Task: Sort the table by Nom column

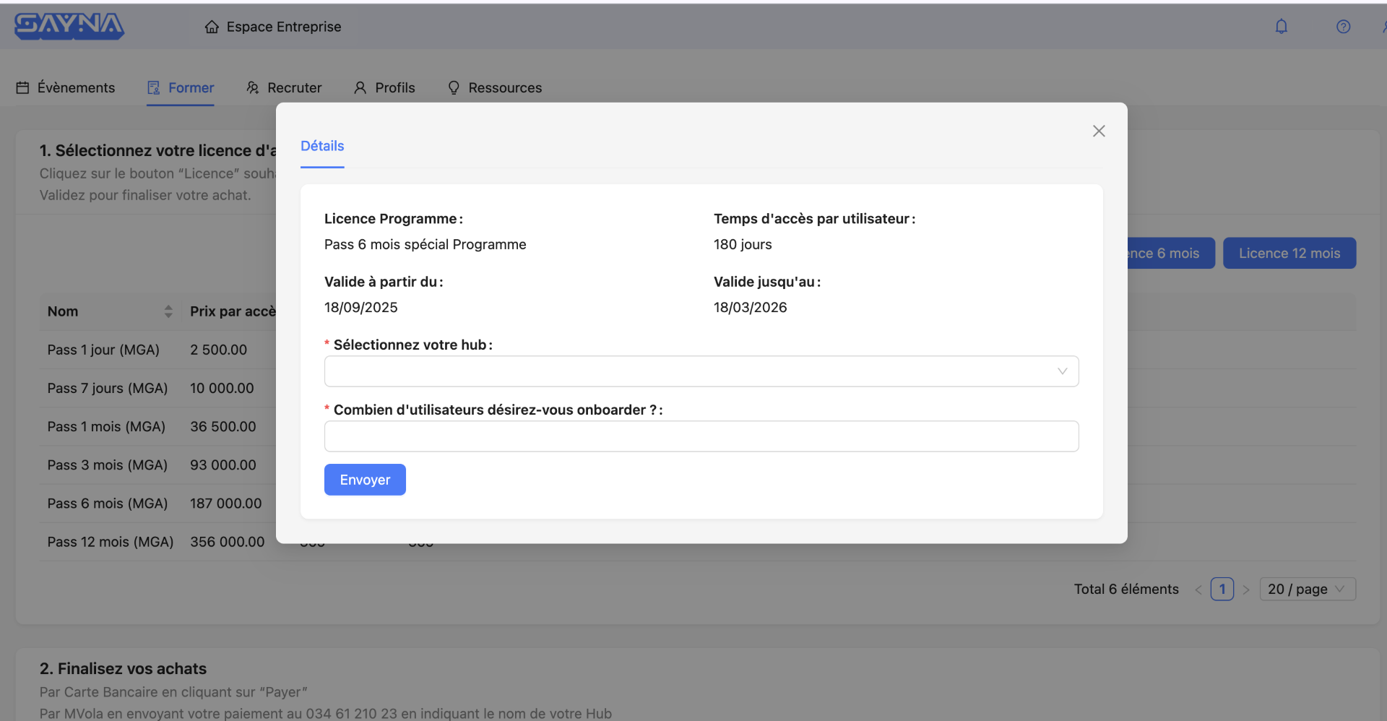Action: coord(168,311)
